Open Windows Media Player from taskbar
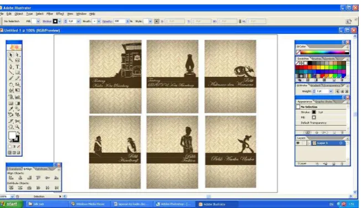 point(90,204)
